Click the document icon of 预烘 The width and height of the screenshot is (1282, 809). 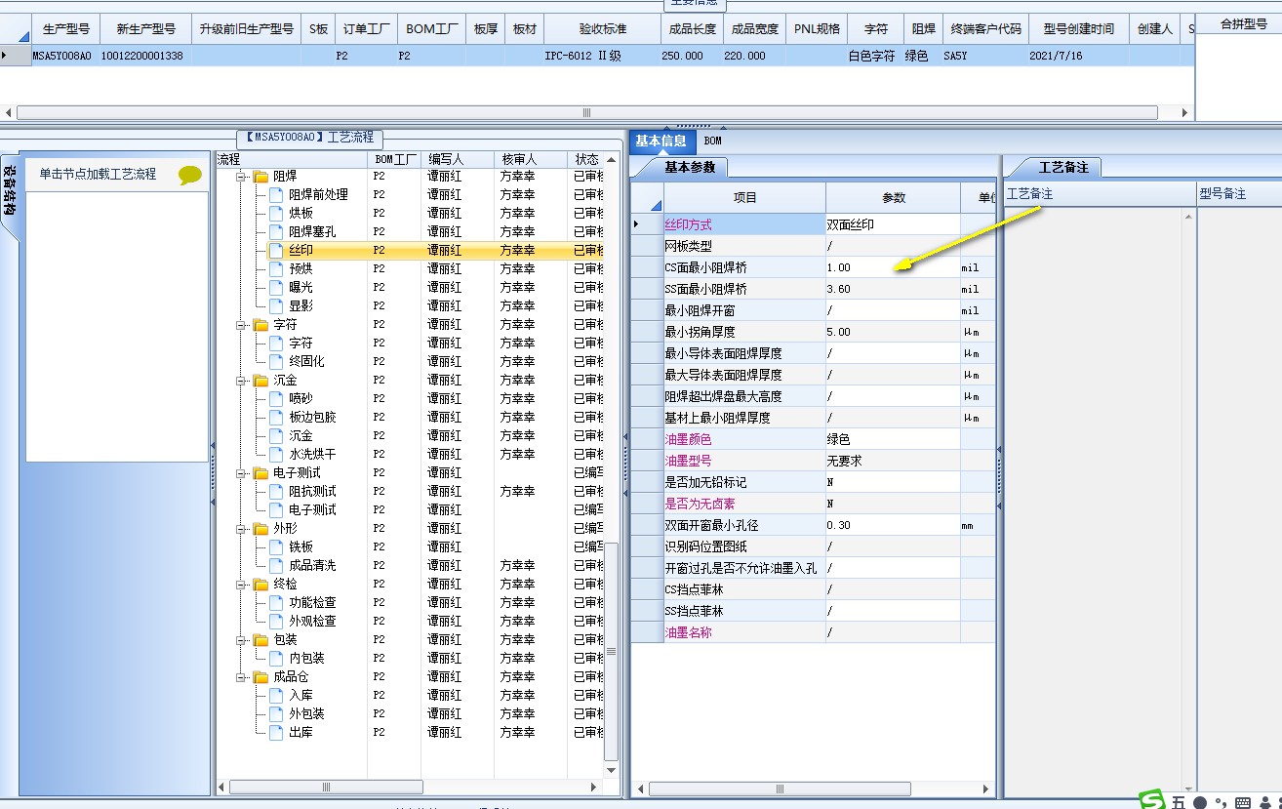tap(276, 269)
